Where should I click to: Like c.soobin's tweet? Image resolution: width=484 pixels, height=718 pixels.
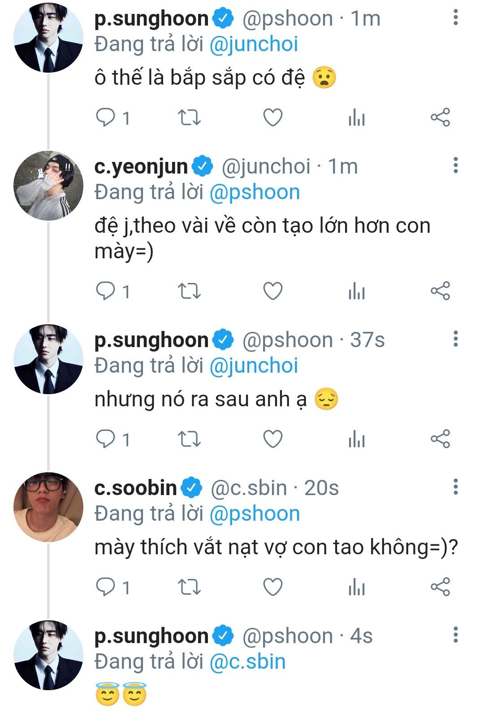pos(272,587)
